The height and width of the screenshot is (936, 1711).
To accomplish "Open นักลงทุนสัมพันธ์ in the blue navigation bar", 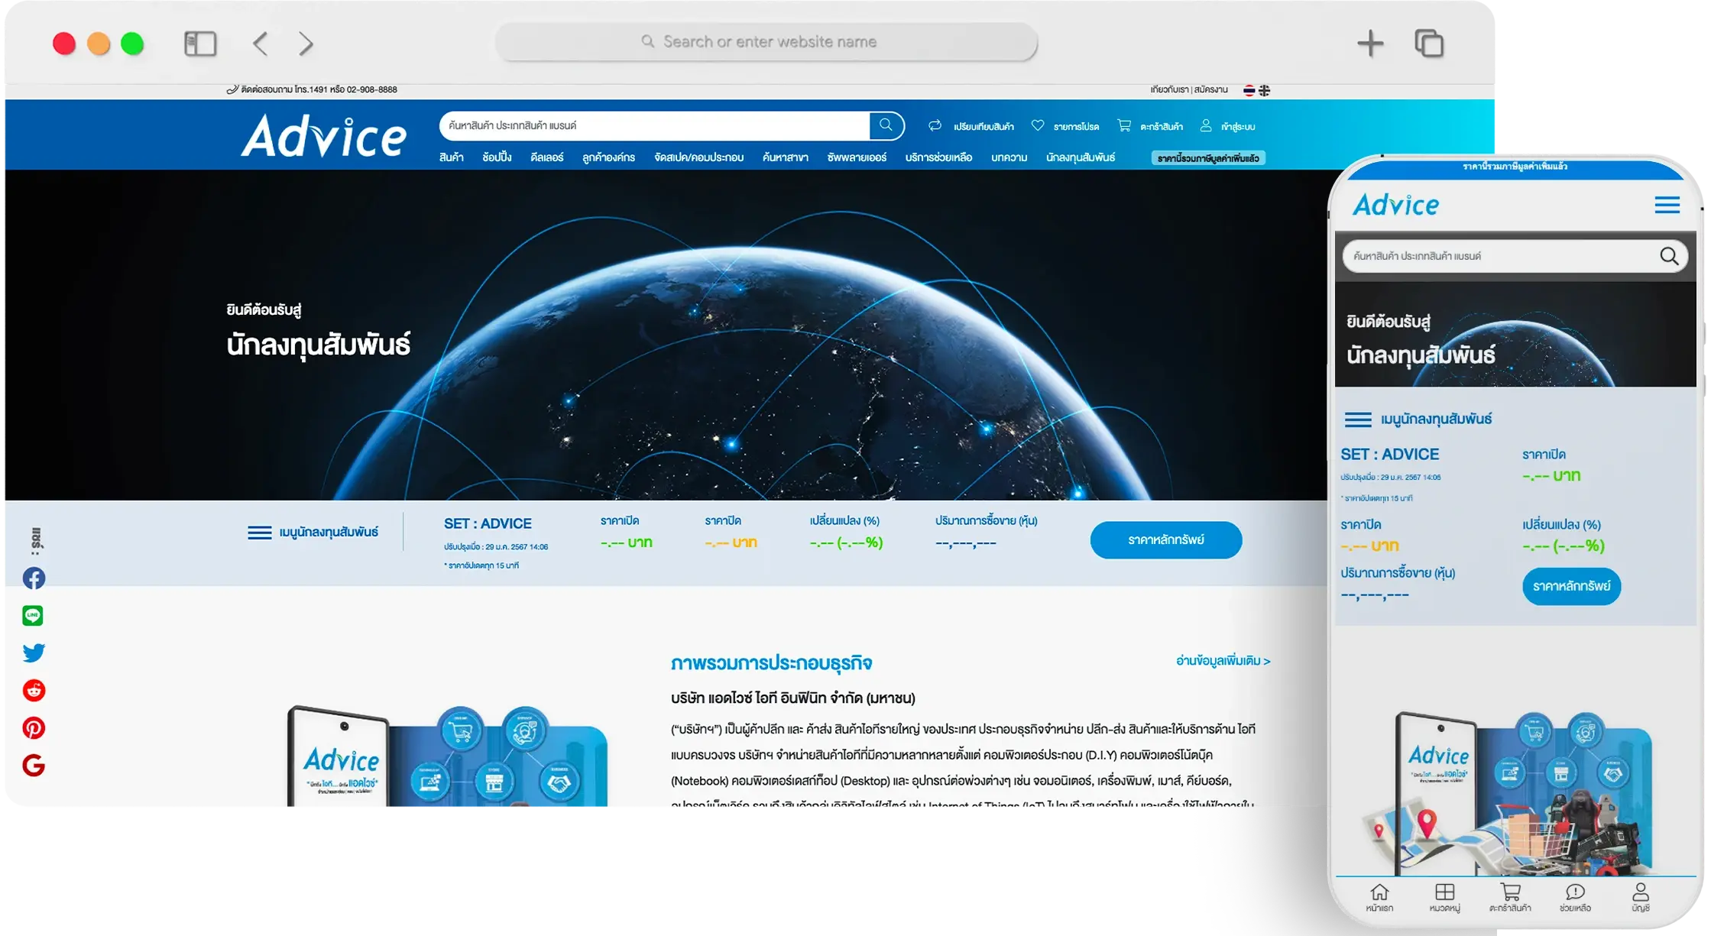I will [1081, 157].
